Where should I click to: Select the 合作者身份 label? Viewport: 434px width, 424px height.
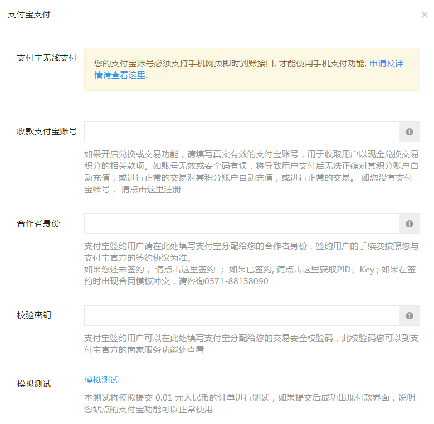pyautogui.click(x=38, y=223)
